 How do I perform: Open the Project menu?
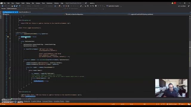(18, 3)
